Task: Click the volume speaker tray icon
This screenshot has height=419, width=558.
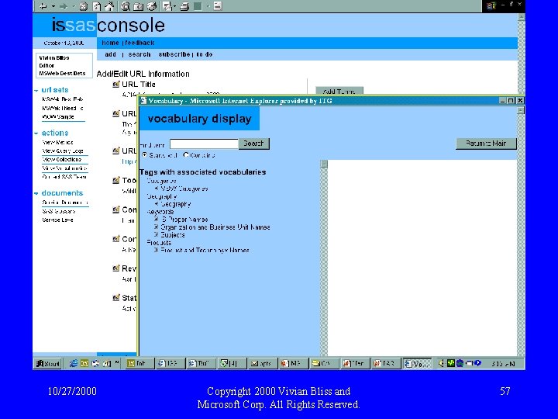Action: tap(442, 363)
